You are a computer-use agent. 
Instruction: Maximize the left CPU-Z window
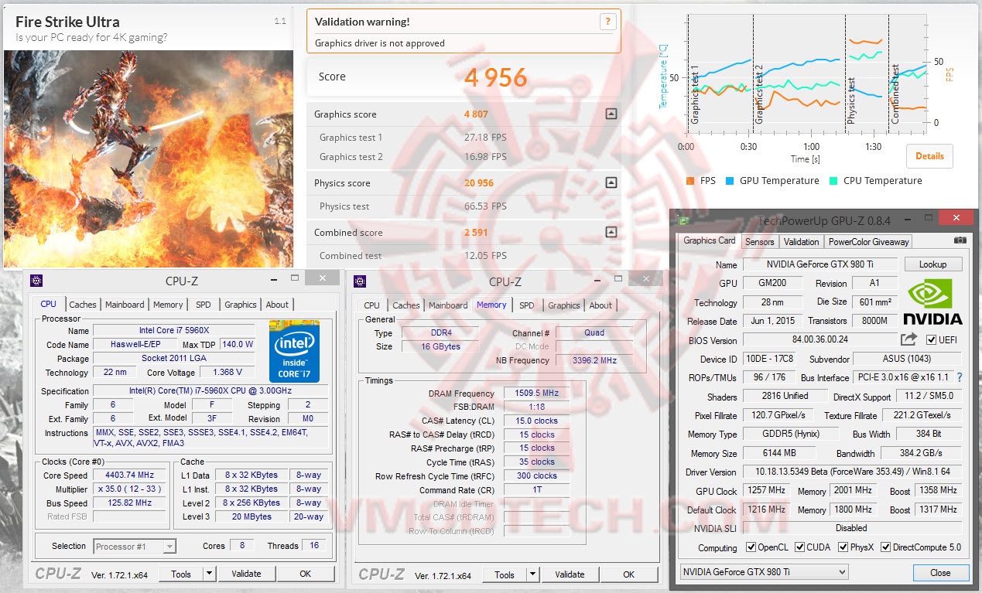294,277
